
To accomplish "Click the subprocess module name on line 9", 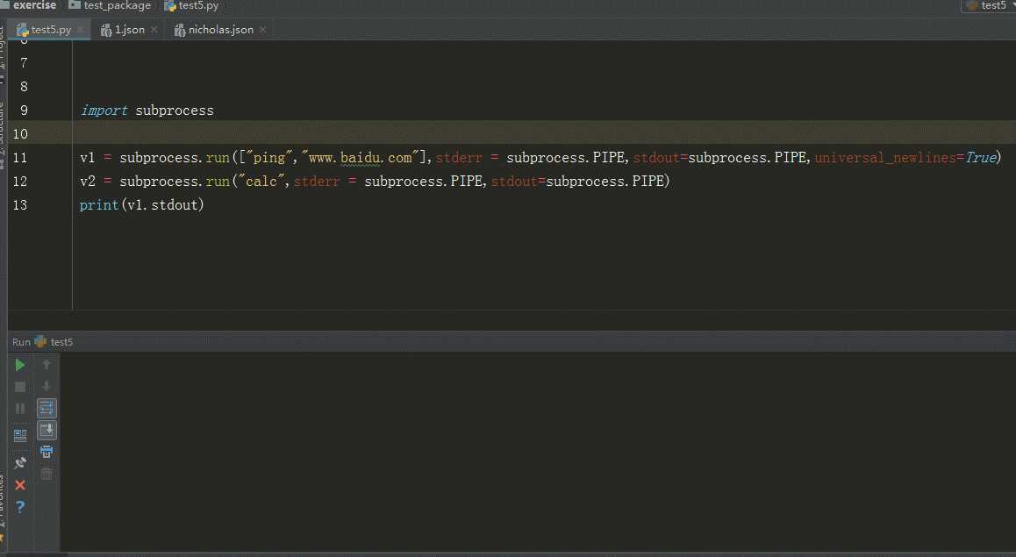I will point(175,111).
